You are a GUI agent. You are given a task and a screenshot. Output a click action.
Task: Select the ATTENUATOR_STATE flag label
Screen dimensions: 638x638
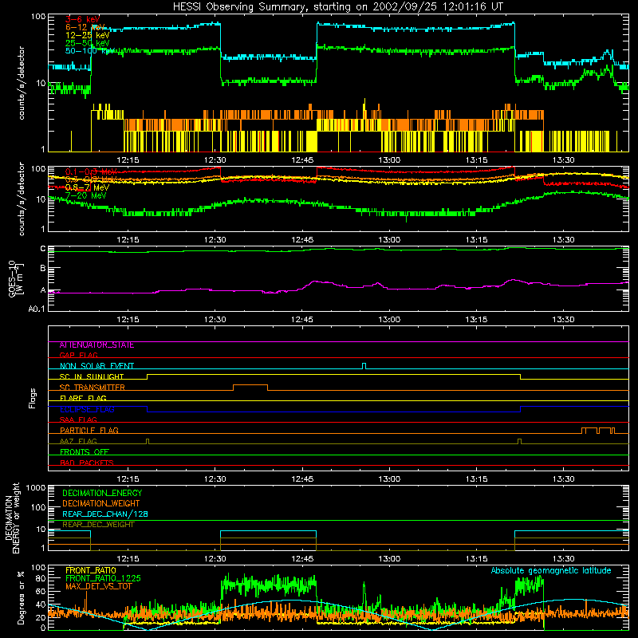pyautogui.click(x=96, y=345)
